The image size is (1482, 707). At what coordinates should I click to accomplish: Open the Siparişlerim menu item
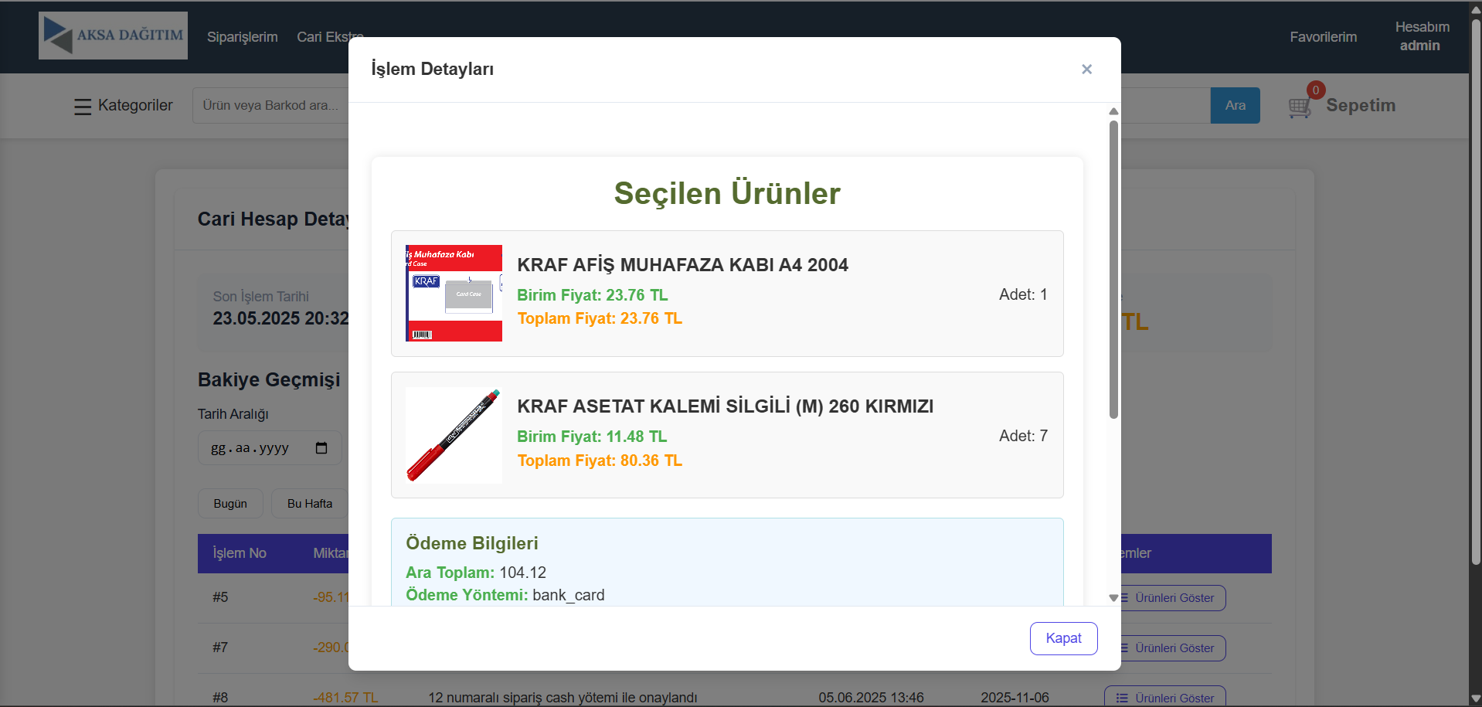tap(242, 37)
